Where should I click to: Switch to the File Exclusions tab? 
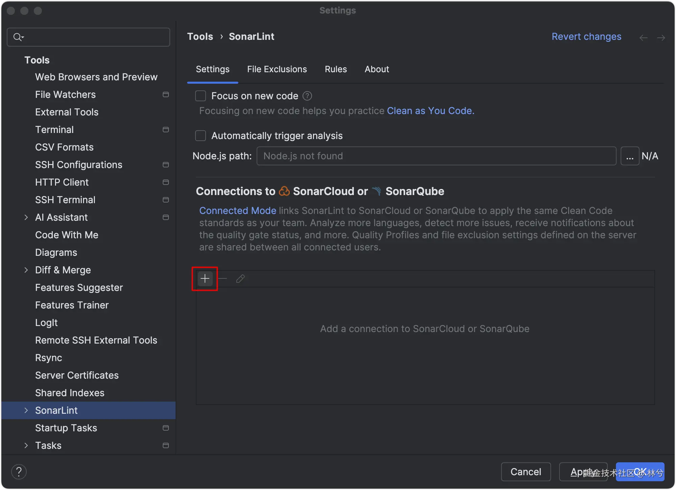click(277, 69)
